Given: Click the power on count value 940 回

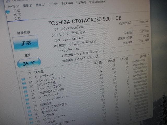Looking at the screenshot, I should click(141, 36).
